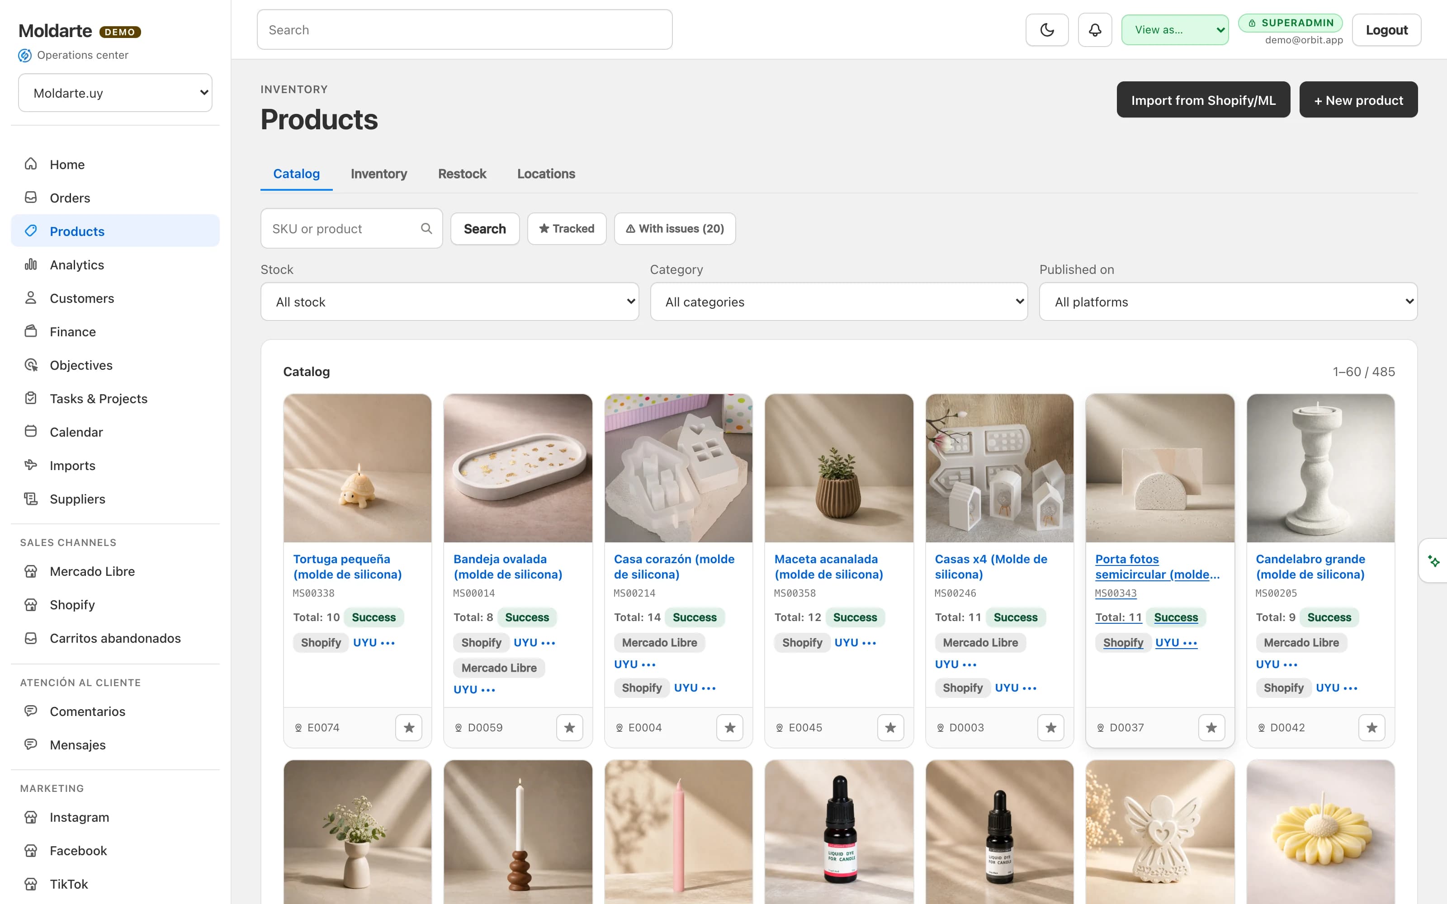Open Suppliers in sidebar
This screenshot has width=1447, height=904.
pos(115,499)
